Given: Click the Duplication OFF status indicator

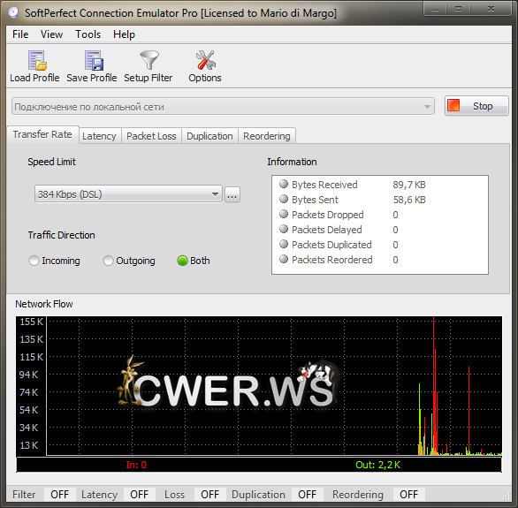Looking at the screenshot, I should point(308,495).
